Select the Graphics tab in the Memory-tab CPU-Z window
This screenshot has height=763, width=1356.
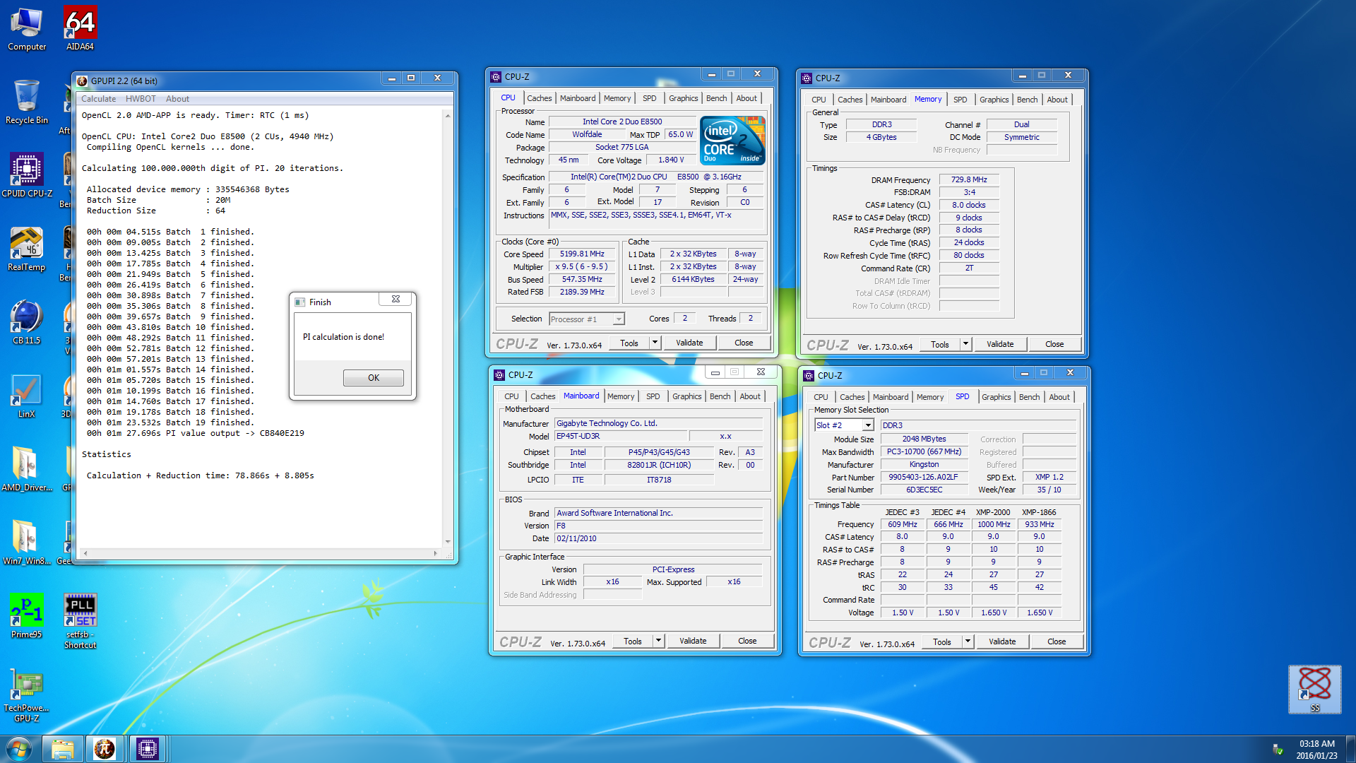point(994,100)
